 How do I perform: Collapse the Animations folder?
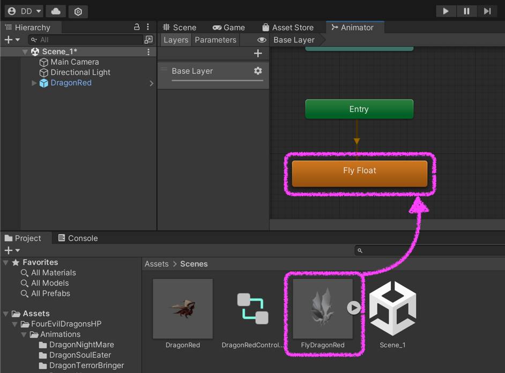pos(25,334)
